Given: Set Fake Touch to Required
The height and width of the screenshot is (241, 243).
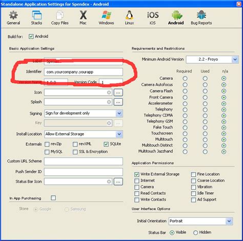Looking at the screenshot, I should [185, 127].
